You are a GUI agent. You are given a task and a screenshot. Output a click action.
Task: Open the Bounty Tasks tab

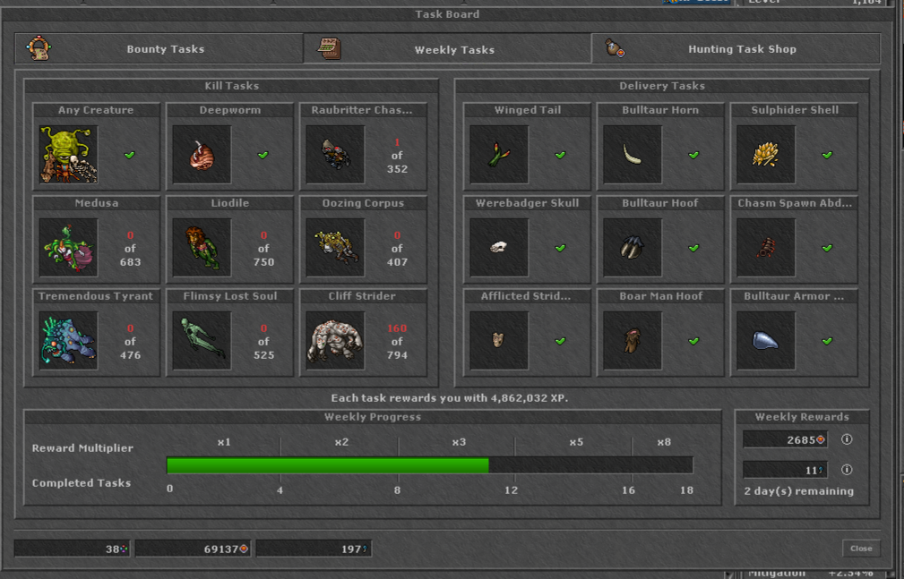[x=159, y=49]
